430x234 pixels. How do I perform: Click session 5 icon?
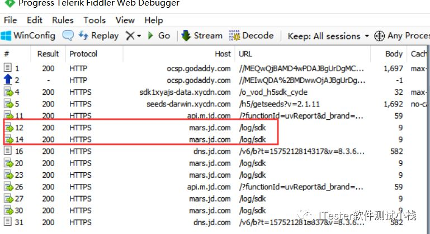[x=8, y=104]
